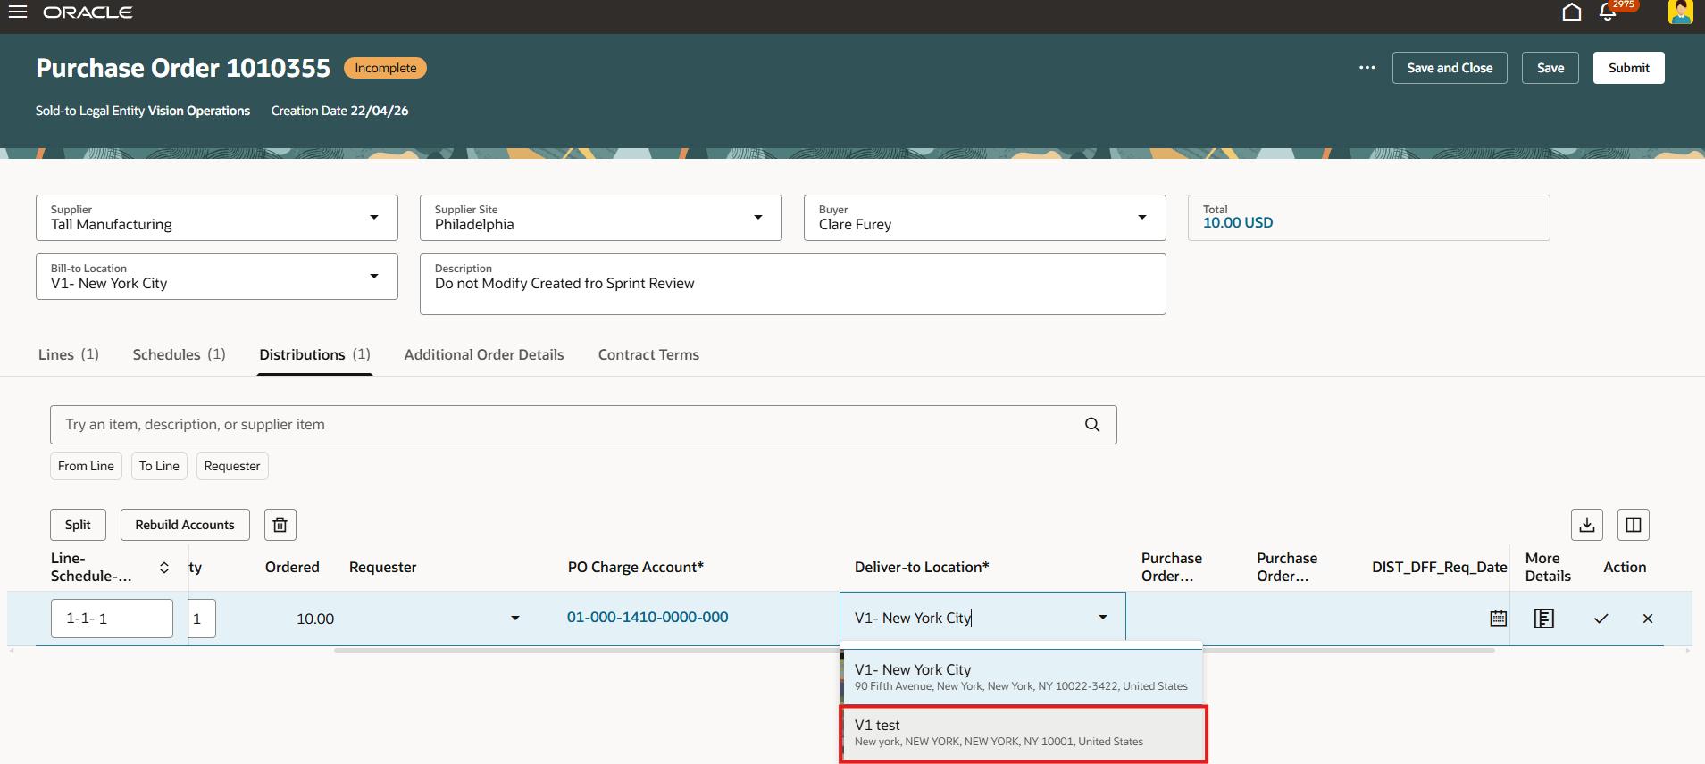Image resolution: width=1705 pixels, height=764 pixels.
Task: Go to the Oracle home icon
Action: point(1572,12)
